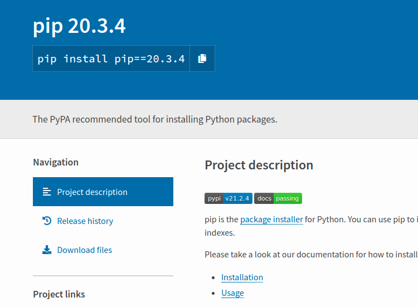Click the Project description section heading
The width and height of the screenshot is (418, 307).
tap(259, 165)
